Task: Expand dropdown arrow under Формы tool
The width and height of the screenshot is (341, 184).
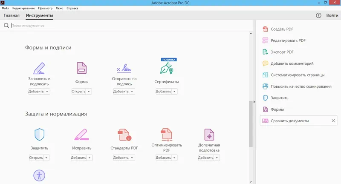Action: [x=89, y=92]
